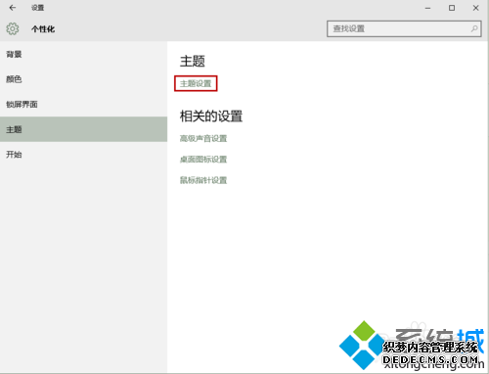Open 高级声音设置 link
The width and height of the screenshot is (489, 374).
click(203, 138)
